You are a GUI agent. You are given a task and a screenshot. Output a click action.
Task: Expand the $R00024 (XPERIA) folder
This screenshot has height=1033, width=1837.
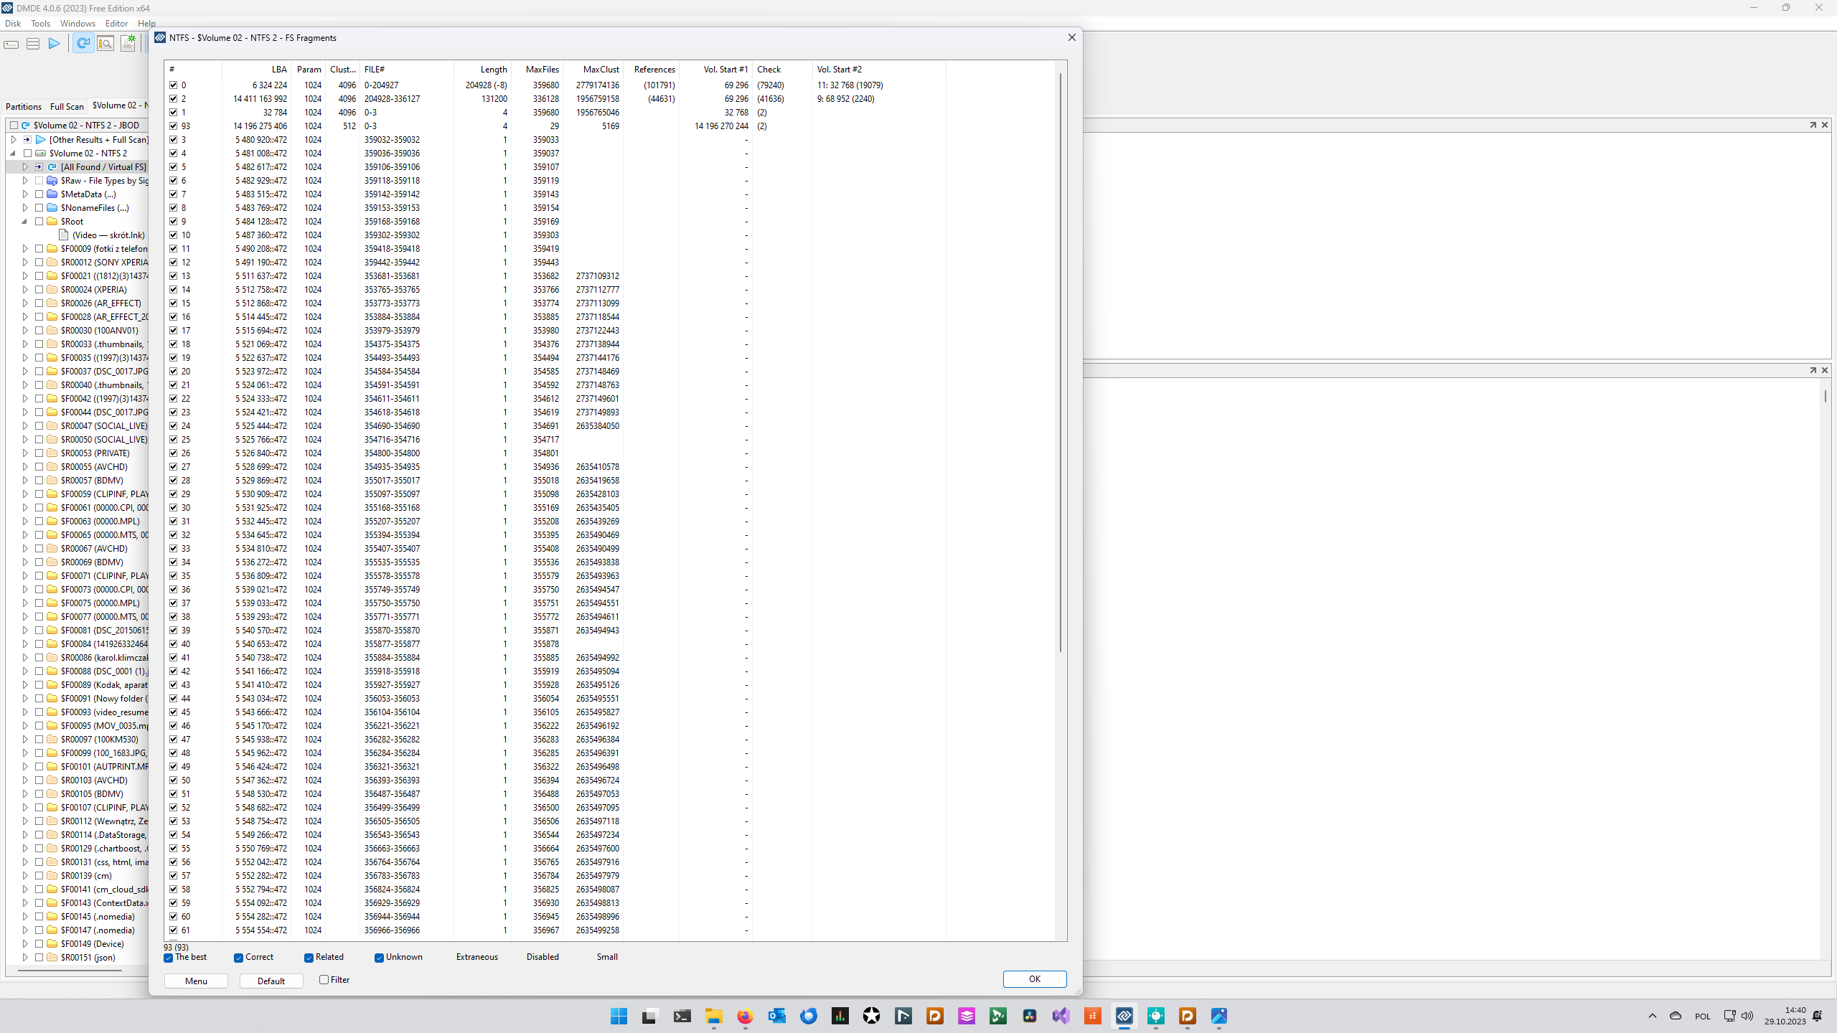24,290
